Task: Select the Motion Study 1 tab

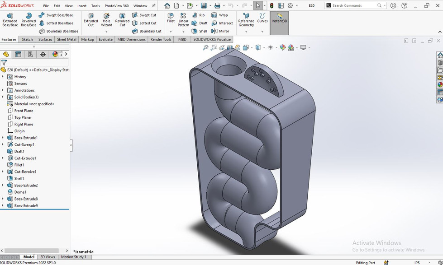Action: [73, 257]
